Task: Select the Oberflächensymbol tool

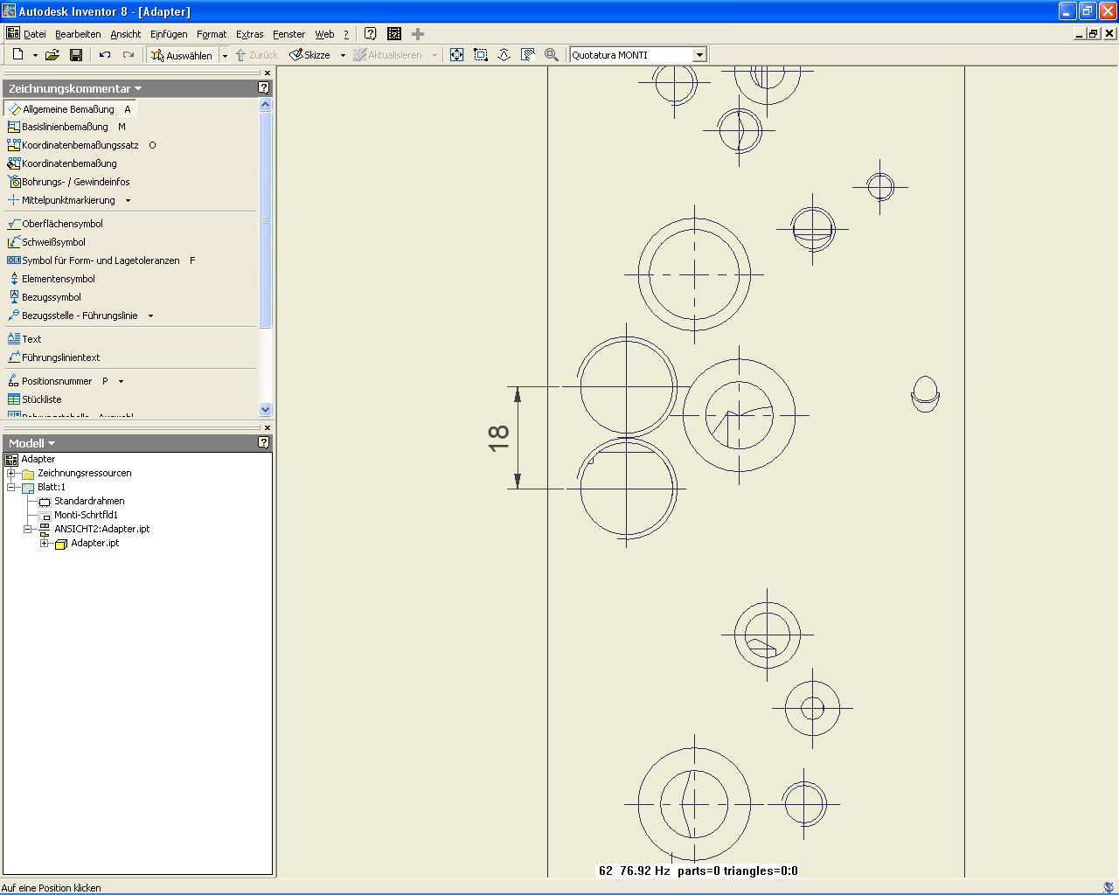Action: 62,224
